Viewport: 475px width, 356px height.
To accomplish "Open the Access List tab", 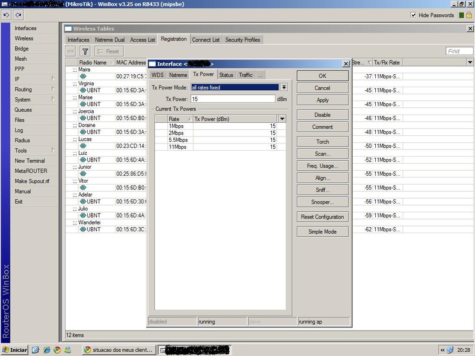I will [x=142, y=40].
